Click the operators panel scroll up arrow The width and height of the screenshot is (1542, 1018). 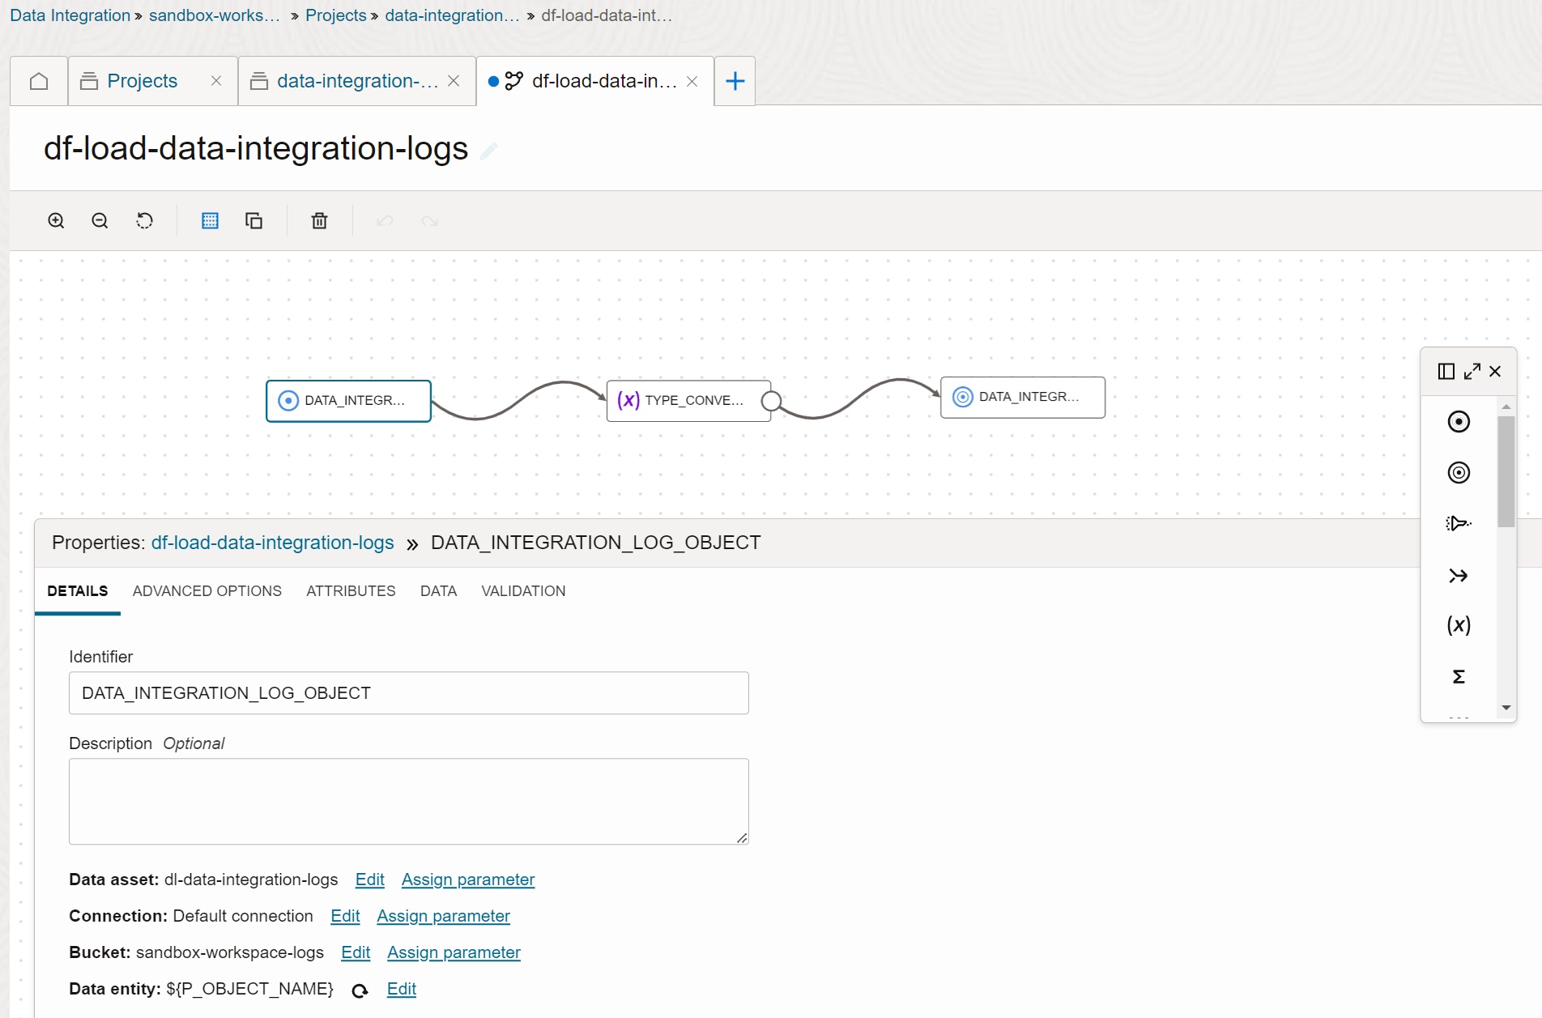[1506, 407]
